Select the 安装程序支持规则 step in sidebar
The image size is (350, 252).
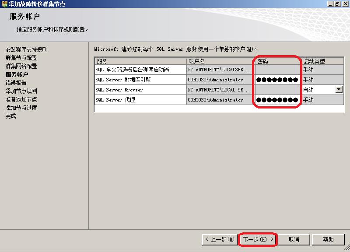[x=26, y=49]
